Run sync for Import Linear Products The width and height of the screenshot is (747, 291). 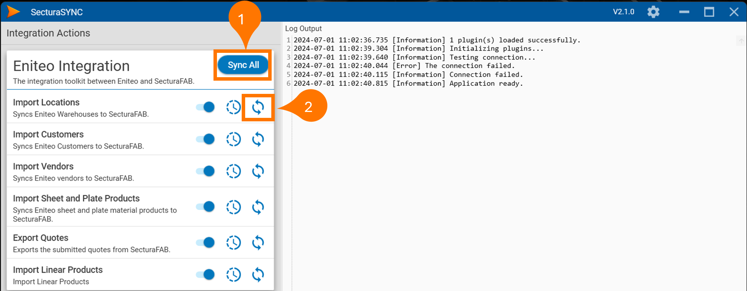point(258,275)
